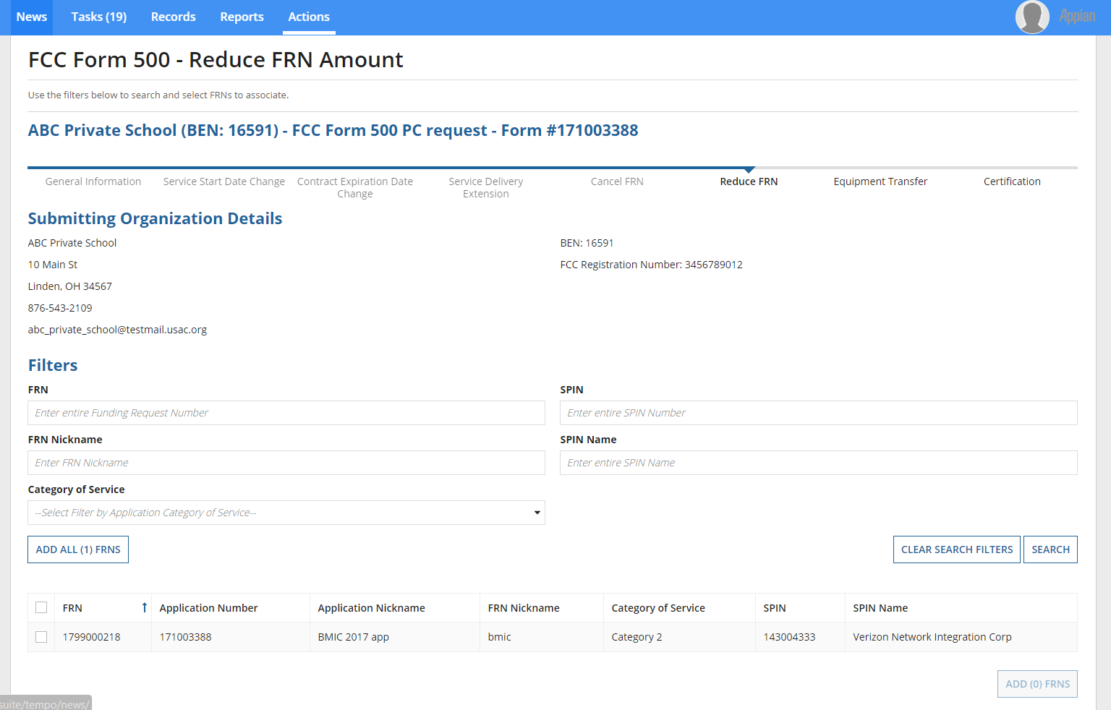Click Add All (1) FRNs button
The image size is (1111, 710).
[x=78, y=549]
